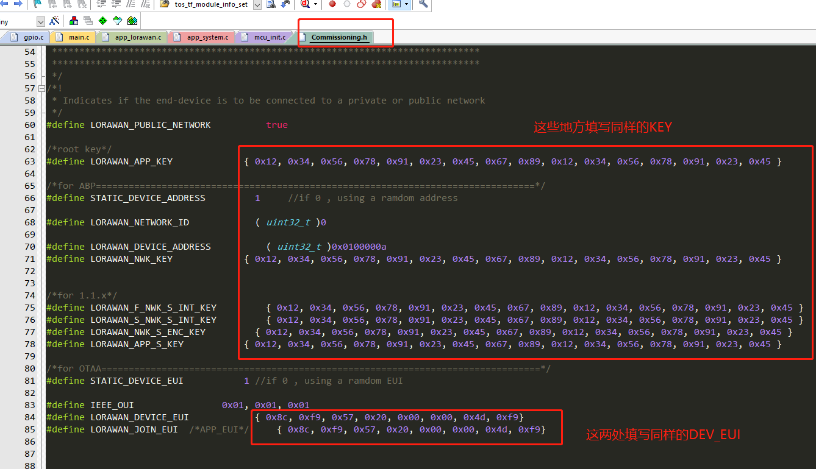816x469 pixels.
Task: Select the Commissioning.h tab
Action: pyautogui.click(x=334, y=37)
